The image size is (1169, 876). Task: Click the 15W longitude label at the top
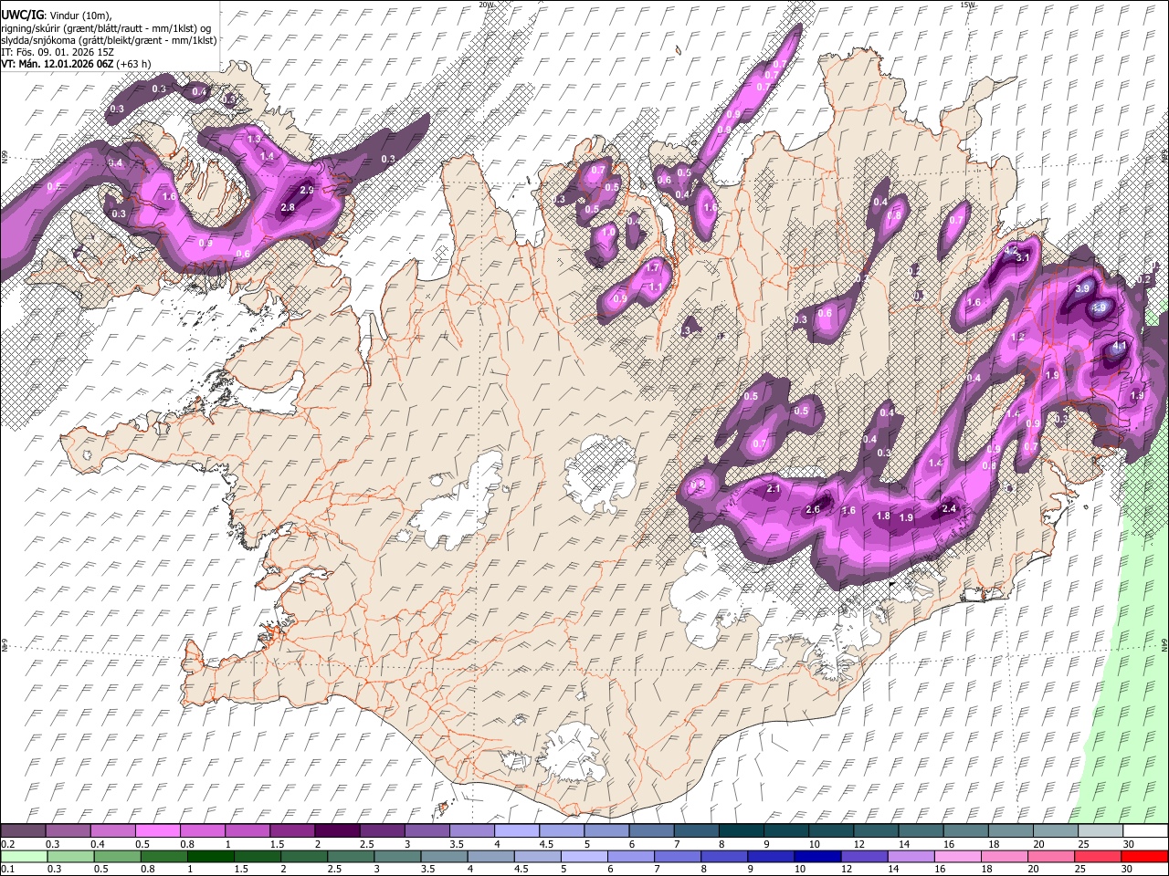[969, 5]
